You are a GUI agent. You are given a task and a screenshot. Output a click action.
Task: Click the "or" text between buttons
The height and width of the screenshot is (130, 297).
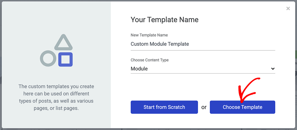[x=204, y=107]
